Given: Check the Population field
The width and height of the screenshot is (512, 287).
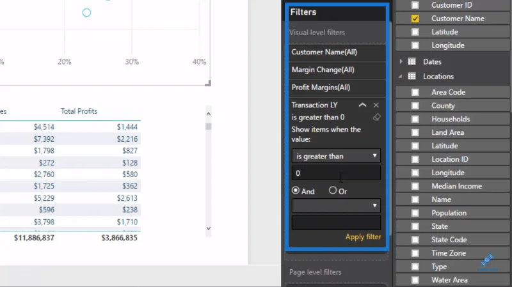Looking at the screenshot, I should pyautogui.click(x=415, y=213).
